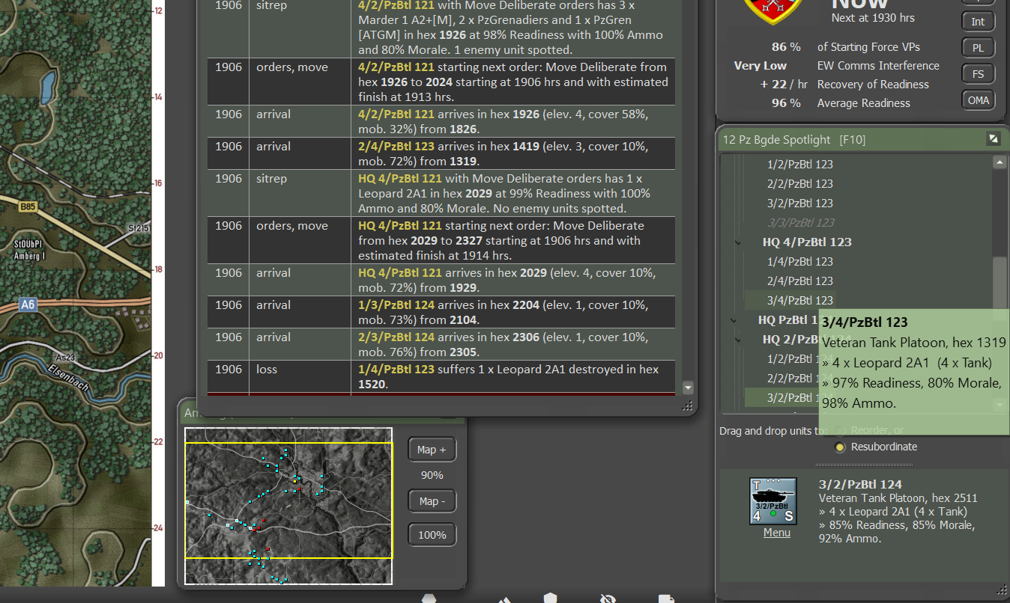Click 'Next at 1930 hrs' text
Viewport: 1010px width, 603px height.
click(x=873, y=18)
